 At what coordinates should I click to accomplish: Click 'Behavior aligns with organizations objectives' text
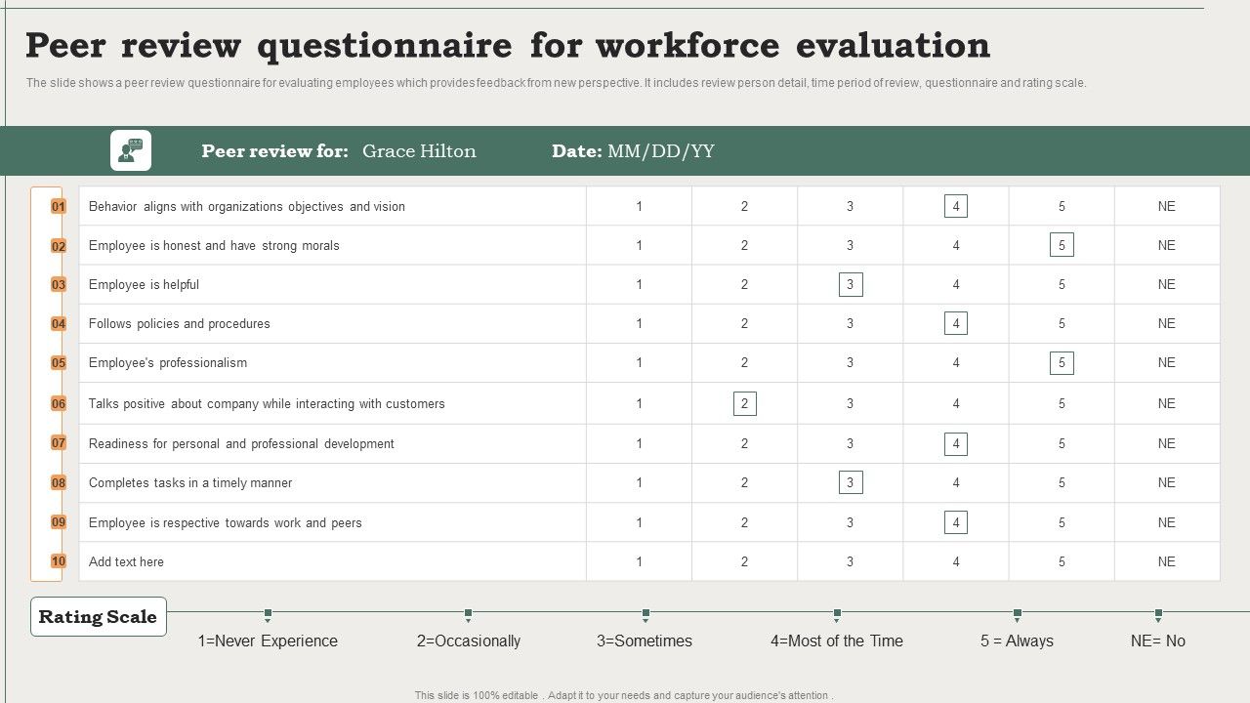click(x=247, y=206)
